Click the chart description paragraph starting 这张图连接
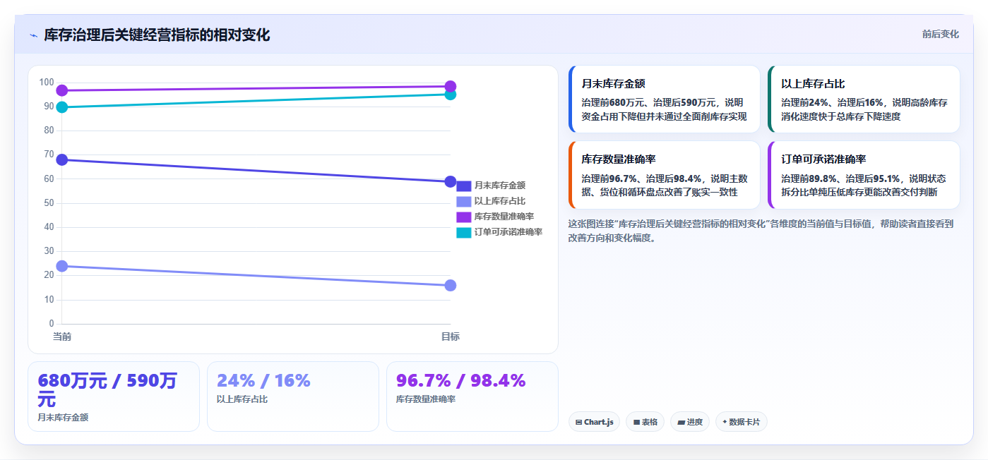The image size is (988, 460). pos(761,231)
